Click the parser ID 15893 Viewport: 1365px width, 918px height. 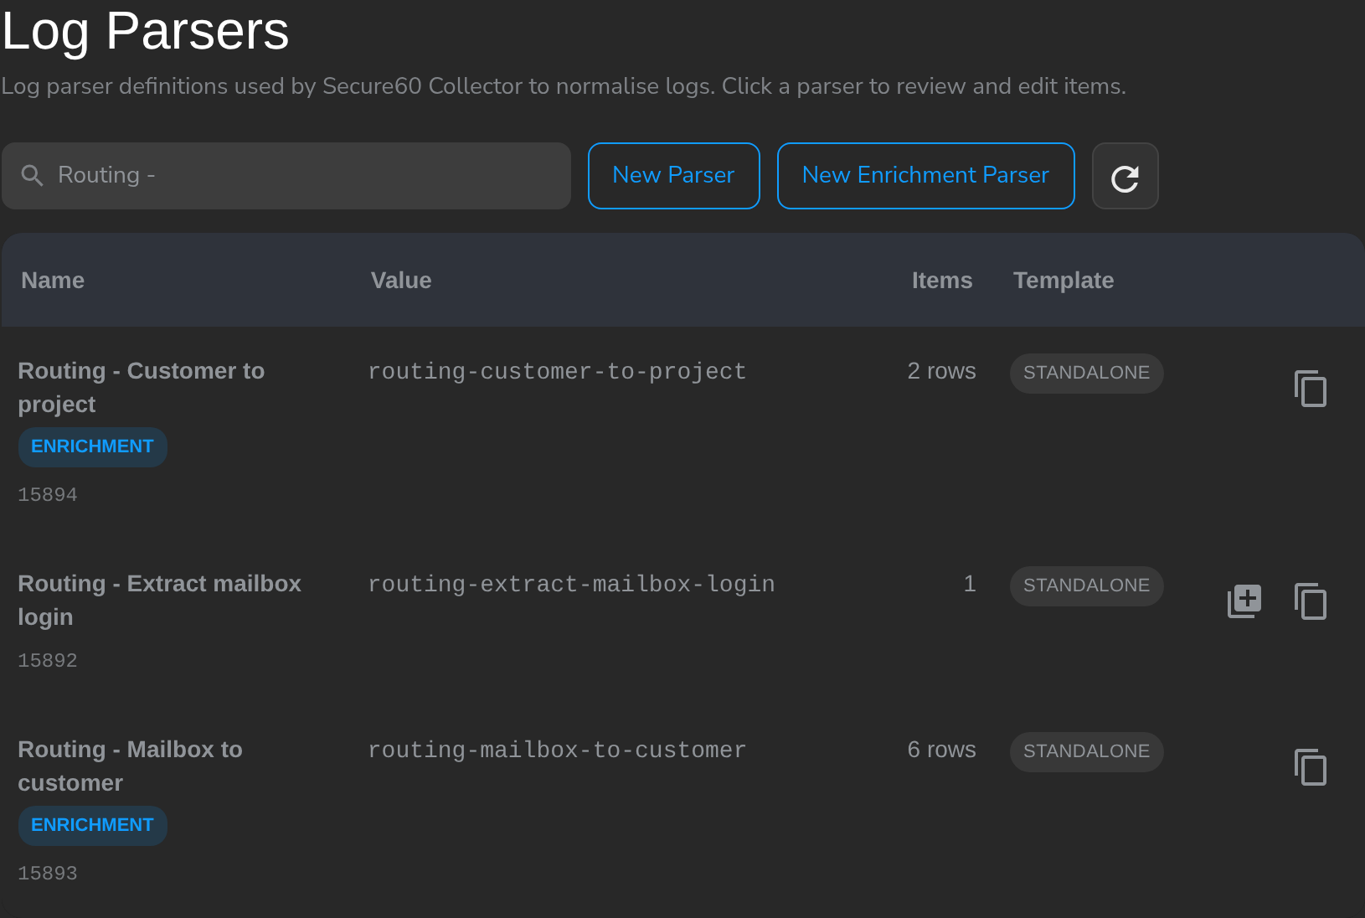pyautogui.click(x=48, y=874)
